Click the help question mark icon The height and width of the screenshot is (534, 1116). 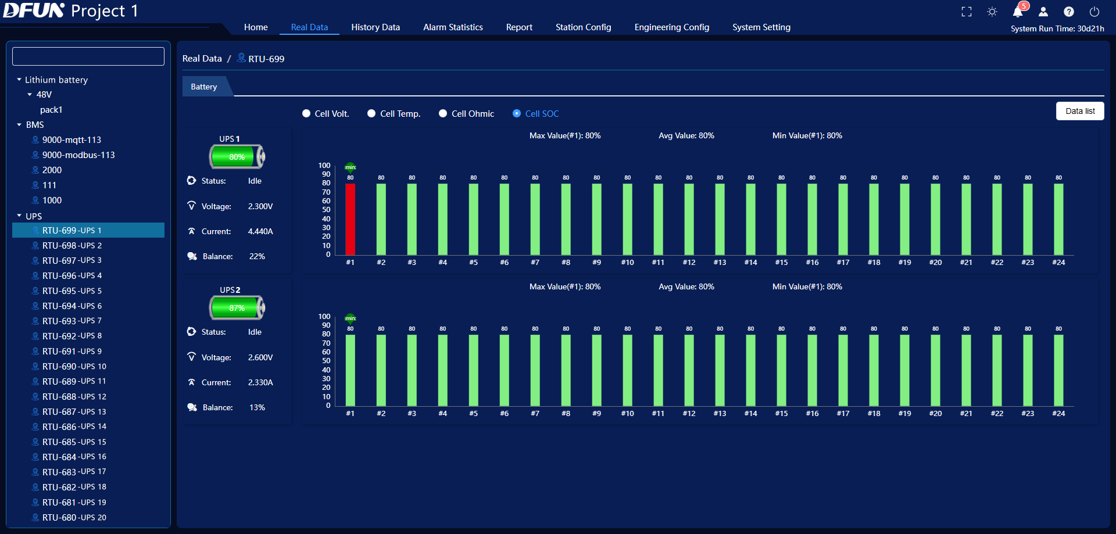(1069, 12)
